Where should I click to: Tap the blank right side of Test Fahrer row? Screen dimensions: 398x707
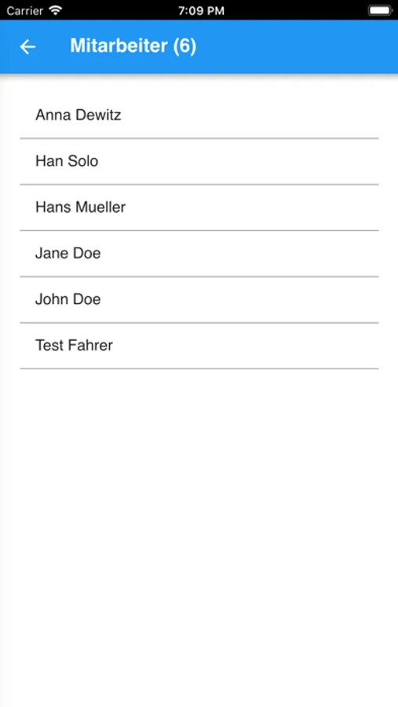click(x=246, y=346)
